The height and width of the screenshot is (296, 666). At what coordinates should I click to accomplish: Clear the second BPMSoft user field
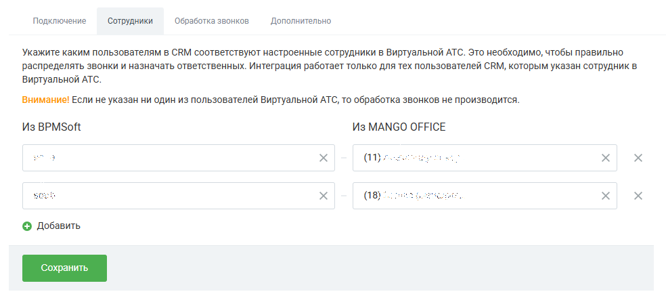pyautogui.click(x=324, y=196)
